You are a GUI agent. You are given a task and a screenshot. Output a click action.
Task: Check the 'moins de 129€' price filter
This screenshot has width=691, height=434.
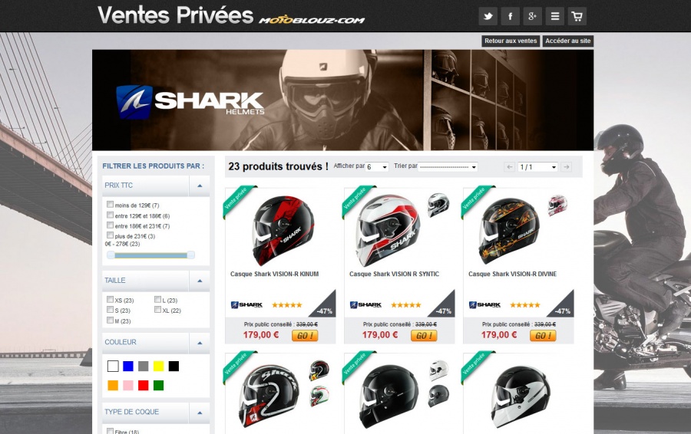click(110, 204)
